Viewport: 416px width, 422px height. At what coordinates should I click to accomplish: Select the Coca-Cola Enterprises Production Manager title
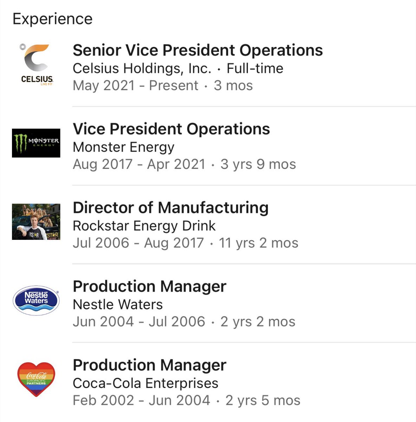coord(149,365)
